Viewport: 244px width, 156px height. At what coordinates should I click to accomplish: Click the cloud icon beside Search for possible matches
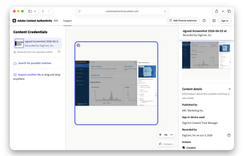[x=15, y=63]
